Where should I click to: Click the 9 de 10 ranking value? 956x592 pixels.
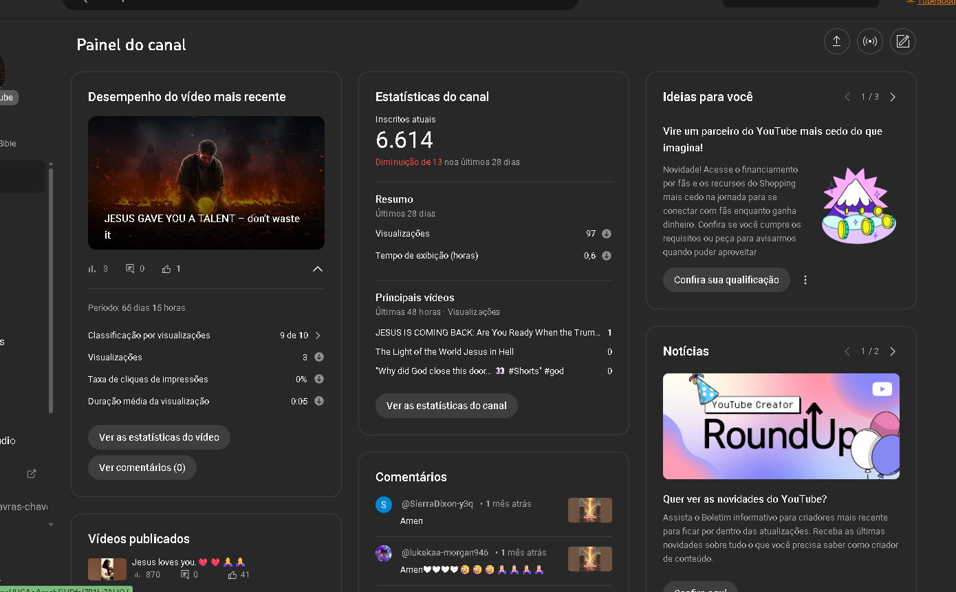click(x=294, y=336)
